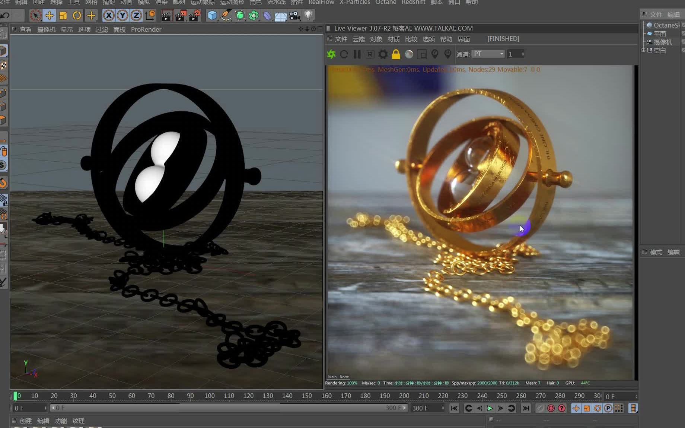The image size is (685, 428).
Task: Toggle Y axis lock
Action: 122,16
